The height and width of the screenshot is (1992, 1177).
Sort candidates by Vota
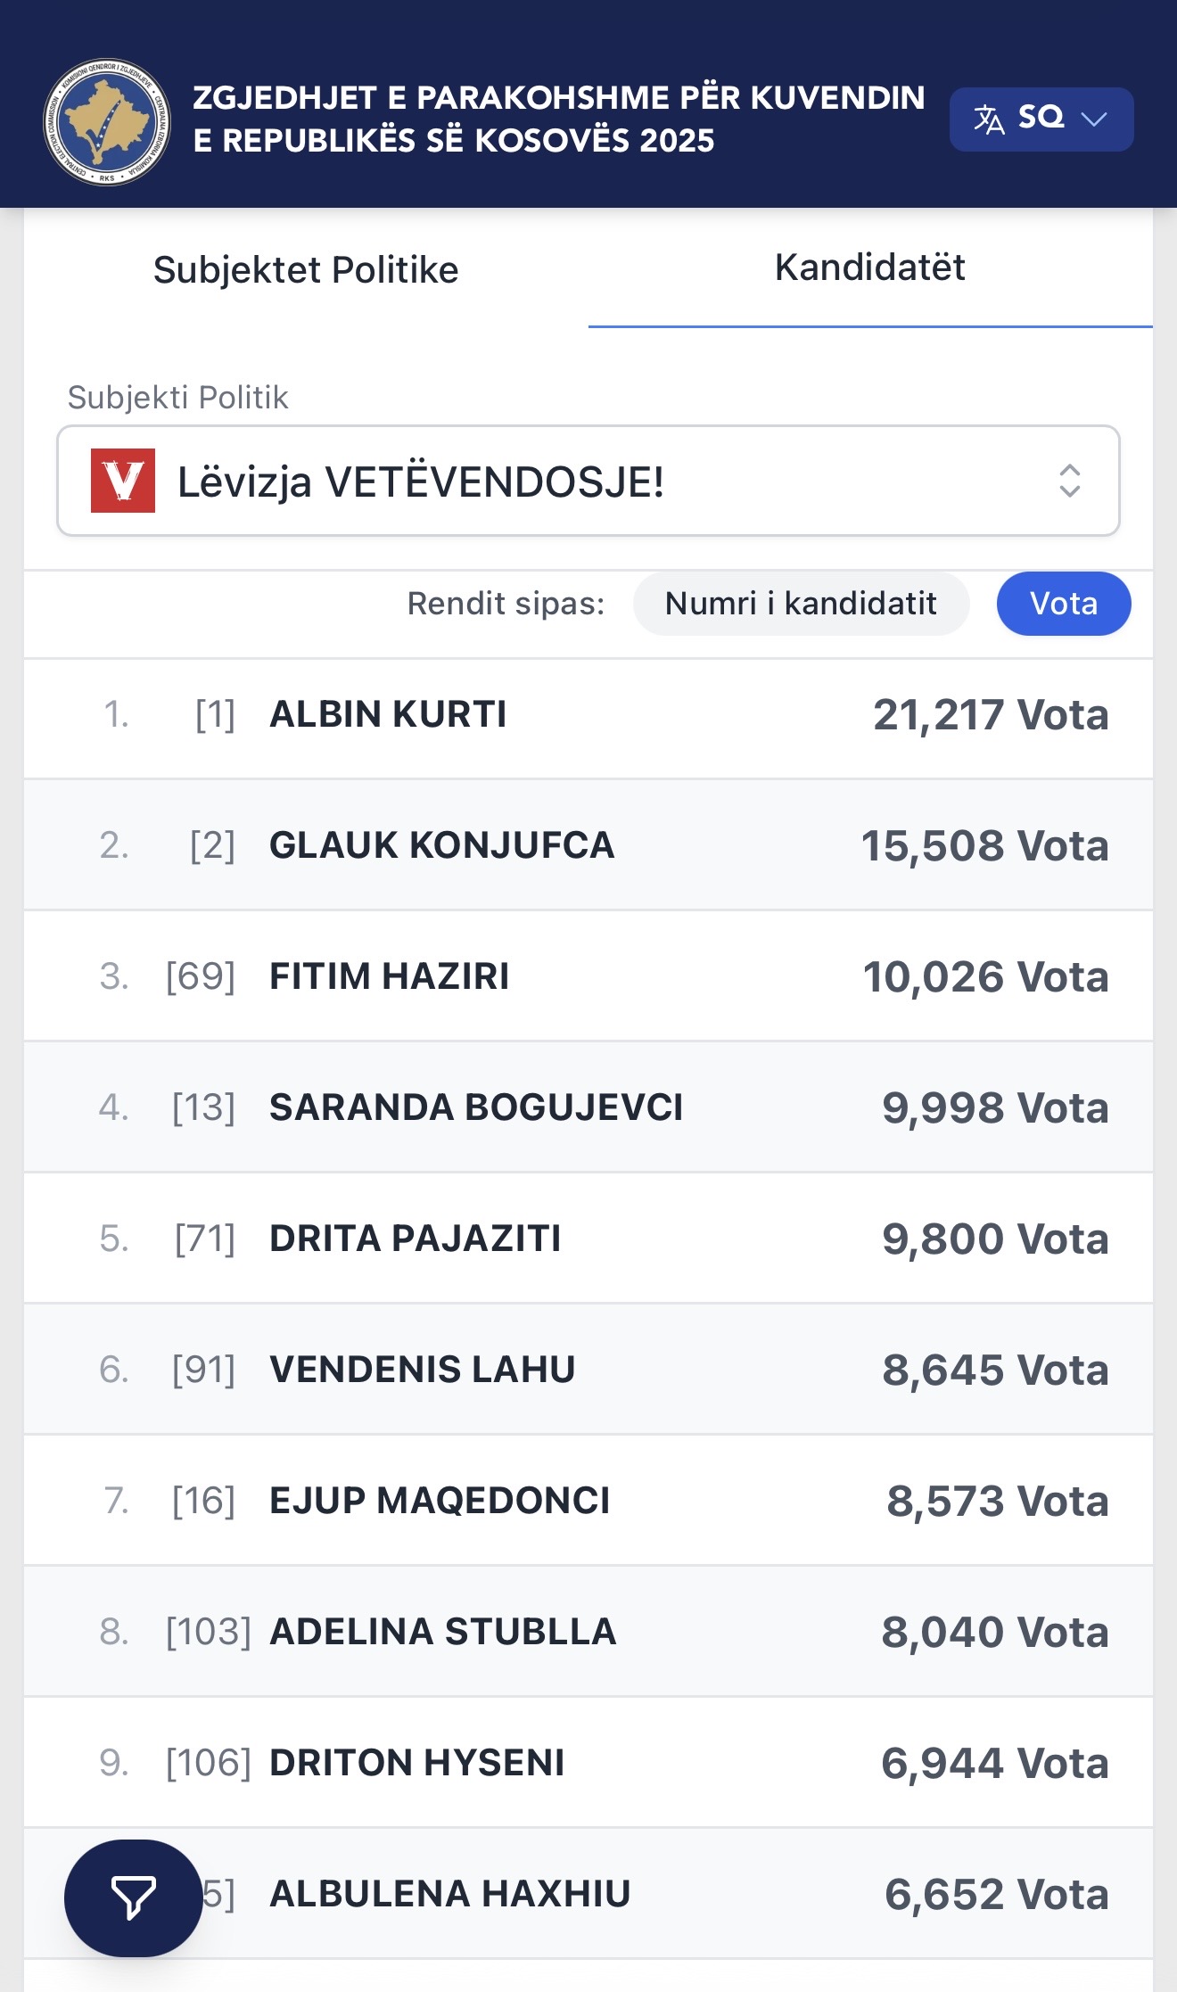(1063, 604)
